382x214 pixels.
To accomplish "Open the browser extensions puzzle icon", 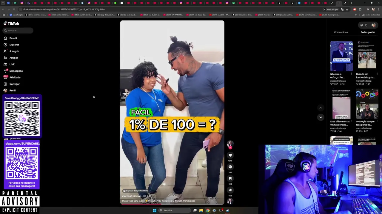I will 360,9.
